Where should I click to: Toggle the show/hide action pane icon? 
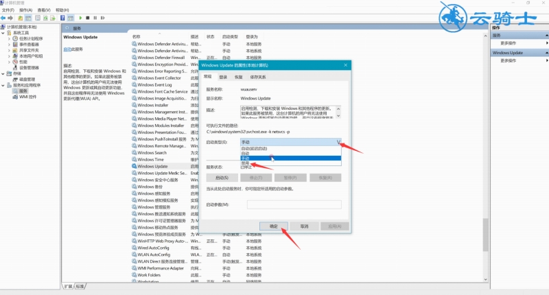71,18
